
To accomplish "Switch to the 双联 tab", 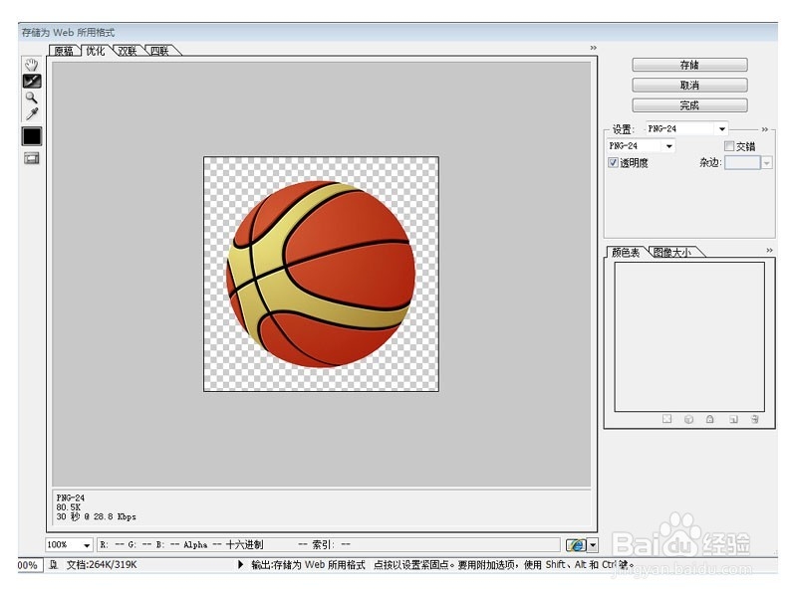I will pyautogui.click(x=128, y=51).
